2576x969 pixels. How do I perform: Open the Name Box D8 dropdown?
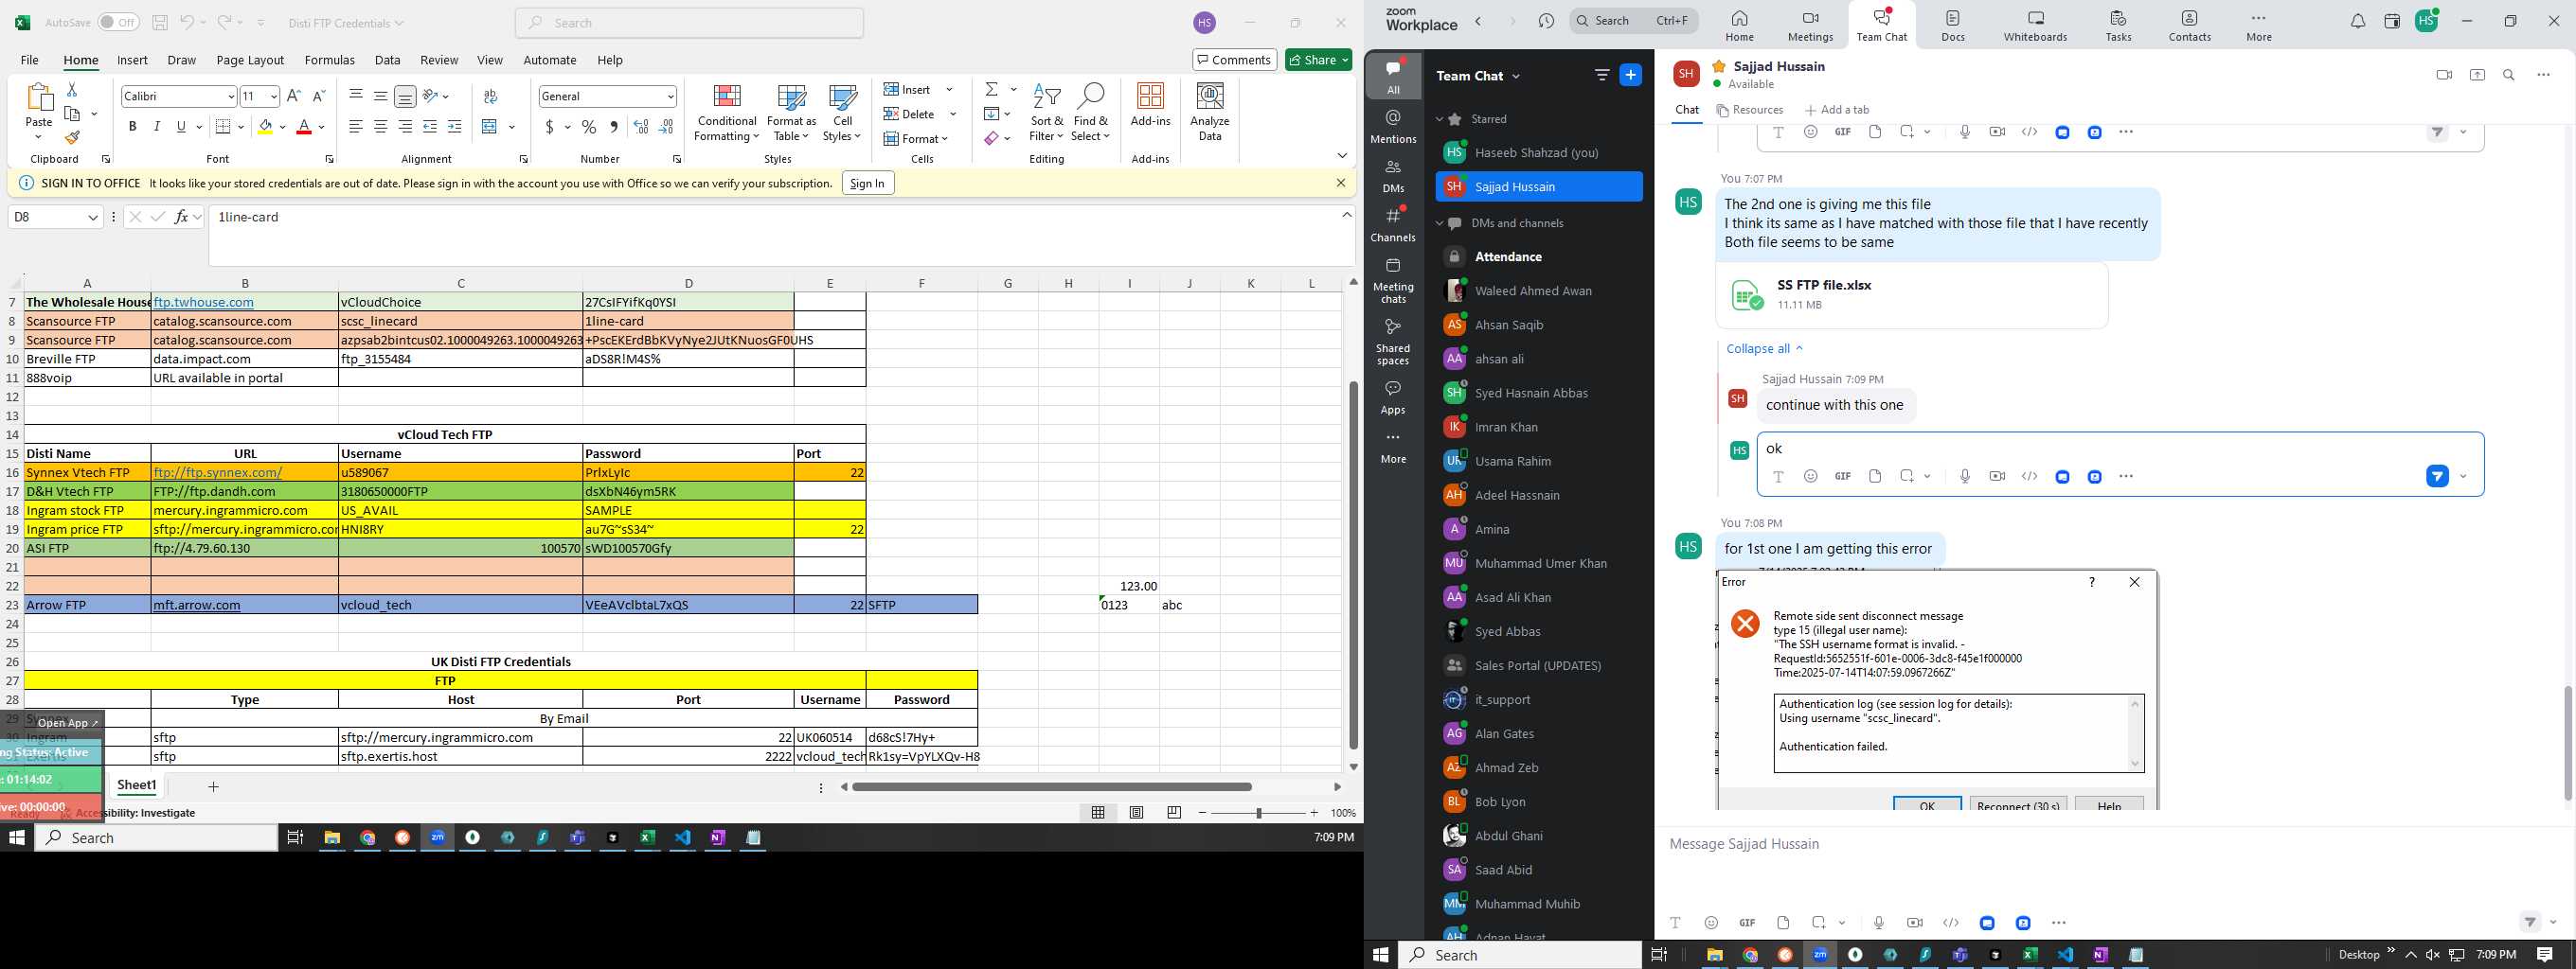click(93, 217)
